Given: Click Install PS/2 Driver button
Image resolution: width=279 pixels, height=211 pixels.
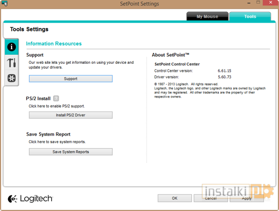Looking at the screenshot, I should point(71,115).
